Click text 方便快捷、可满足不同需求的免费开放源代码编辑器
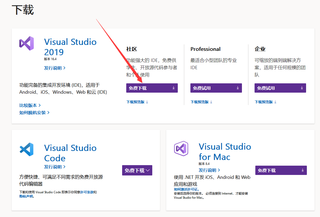 point(61,181)
